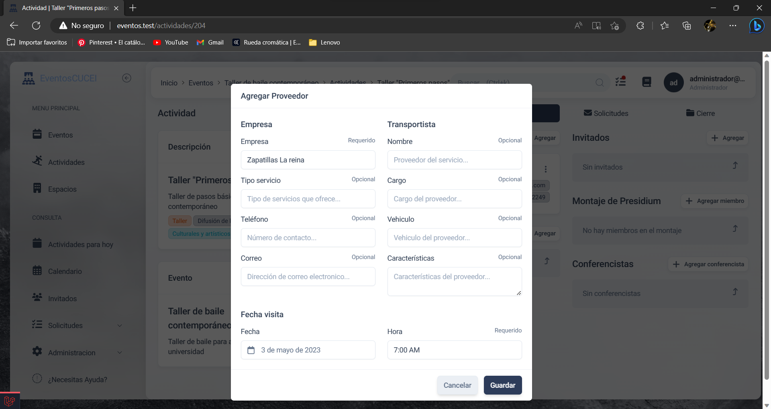Viewport: 771px width, 409px height.
Task: Click the calendar icon in Fecha field
Action: (x=251, y=350)
